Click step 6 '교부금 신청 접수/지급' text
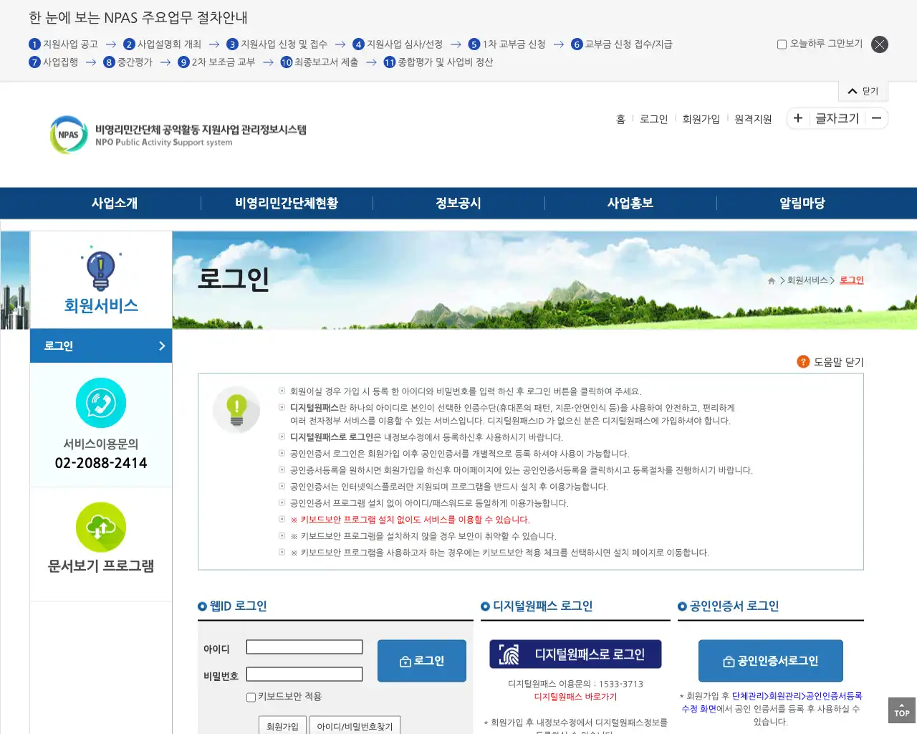917x734 pixels. (x=628, y=44)
